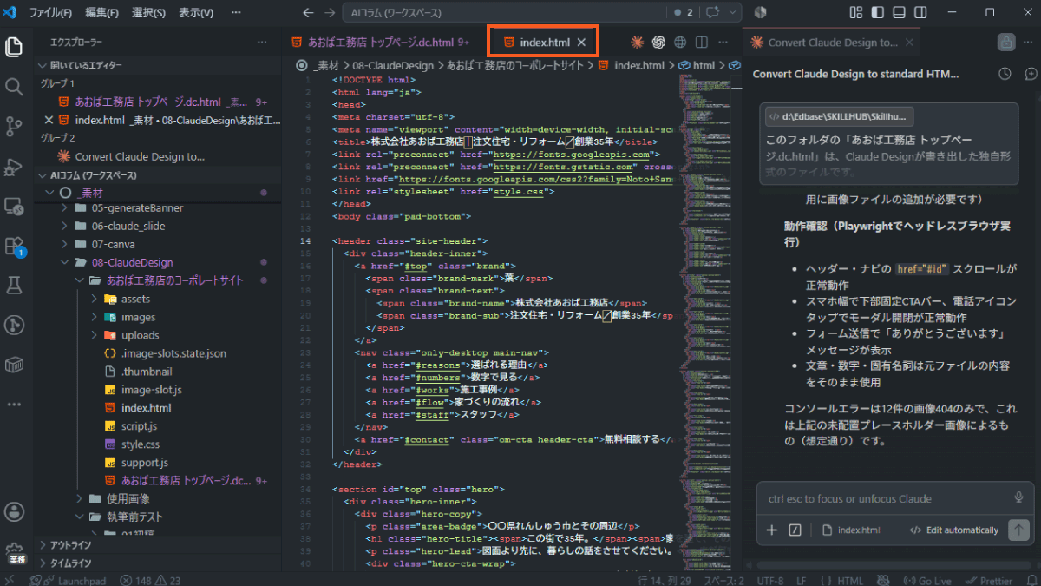Split the editor to the right
1041x586 pixels.
(x=702, y=42)
